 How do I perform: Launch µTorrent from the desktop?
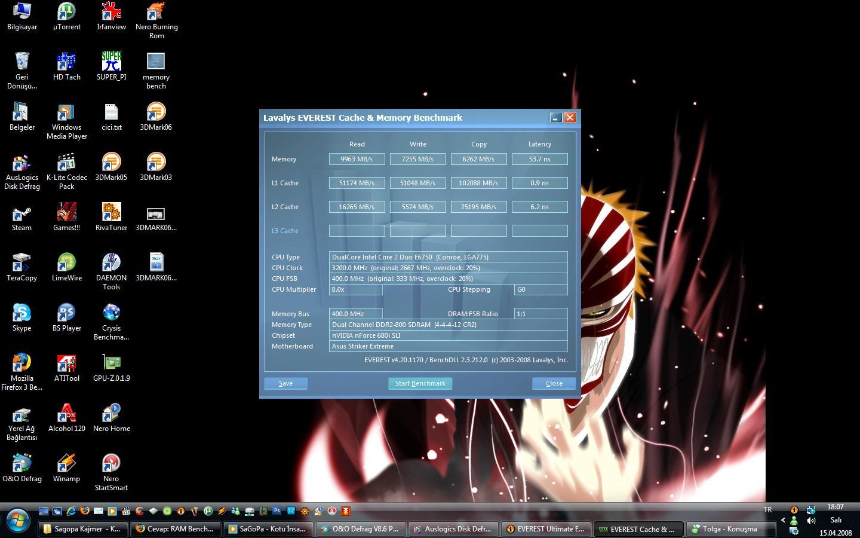click(x=66, y=16)
